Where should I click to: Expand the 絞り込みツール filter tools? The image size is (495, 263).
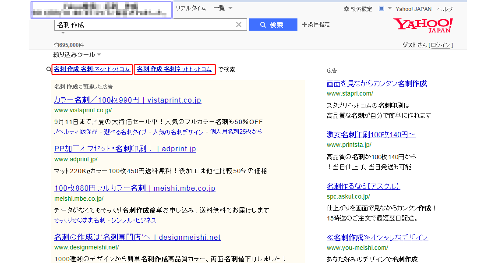pyautogui.click(x=77, y=55)
